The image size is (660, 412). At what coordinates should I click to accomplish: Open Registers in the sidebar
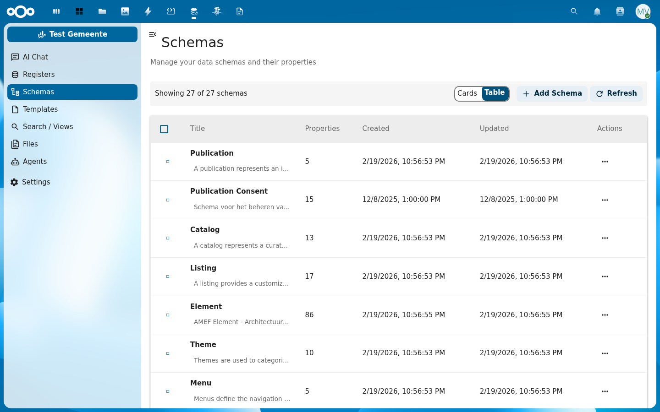(38, 75)
